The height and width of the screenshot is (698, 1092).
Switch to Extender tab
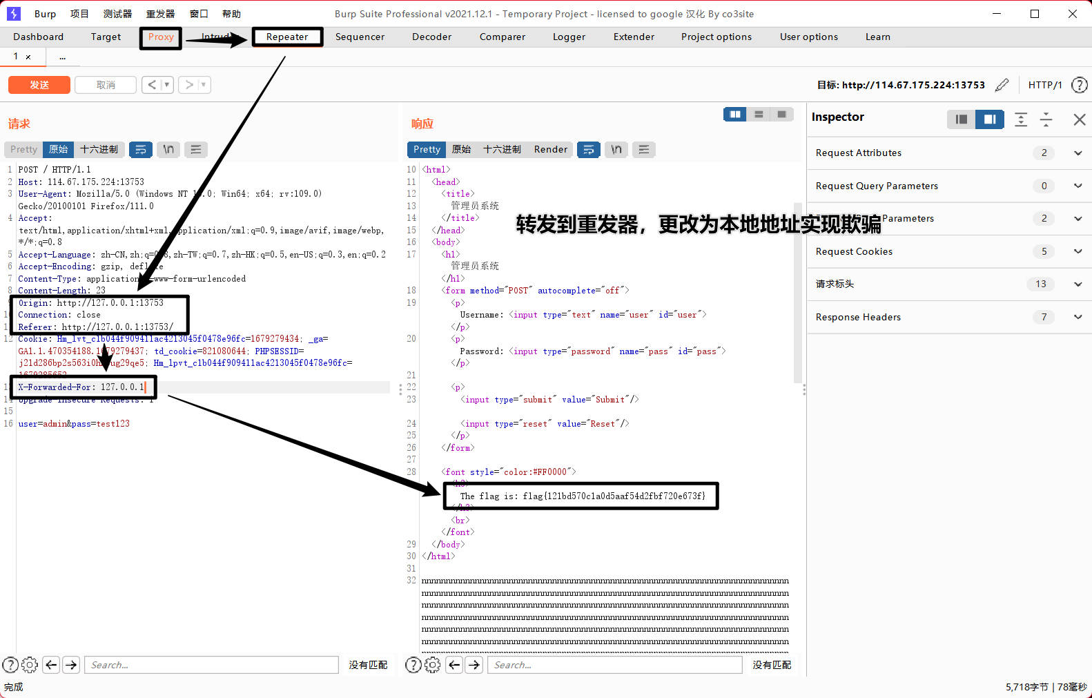634,37
